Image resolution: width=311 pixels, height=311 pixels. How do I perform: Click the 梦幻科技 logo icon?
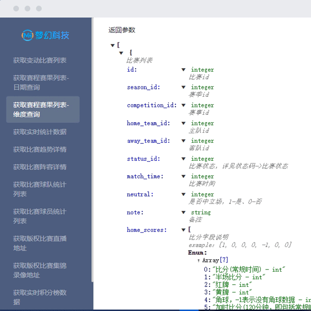pos(27,35)
